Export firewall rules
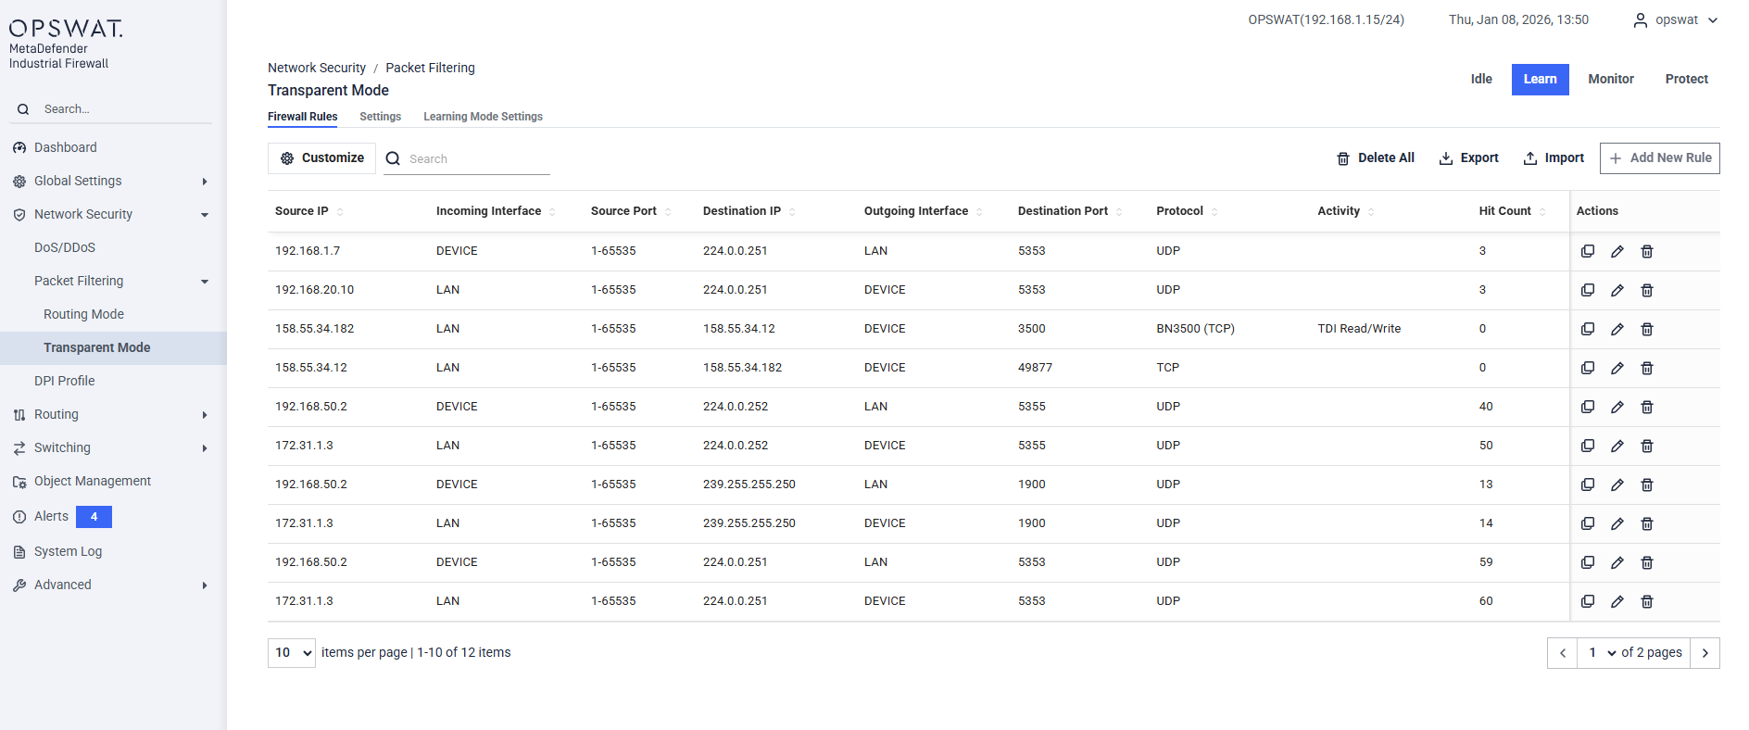Image resolution: width=1749 pixels, height=730 pixels. pos(1468,158)
